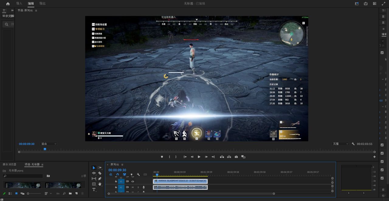This screenshot has width=389, height=201.
Task: Select the Type tool
Action: [94, 190]
